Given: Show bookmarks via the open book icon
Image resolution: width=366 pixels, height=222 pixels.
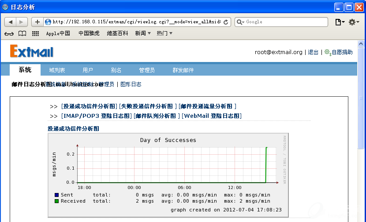Looking at the screenshot, I should 22,33.
